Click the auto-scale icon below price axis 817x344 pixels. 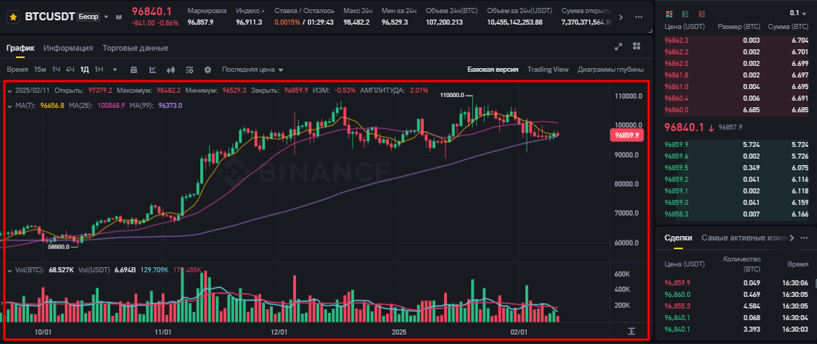pos(631,331)
